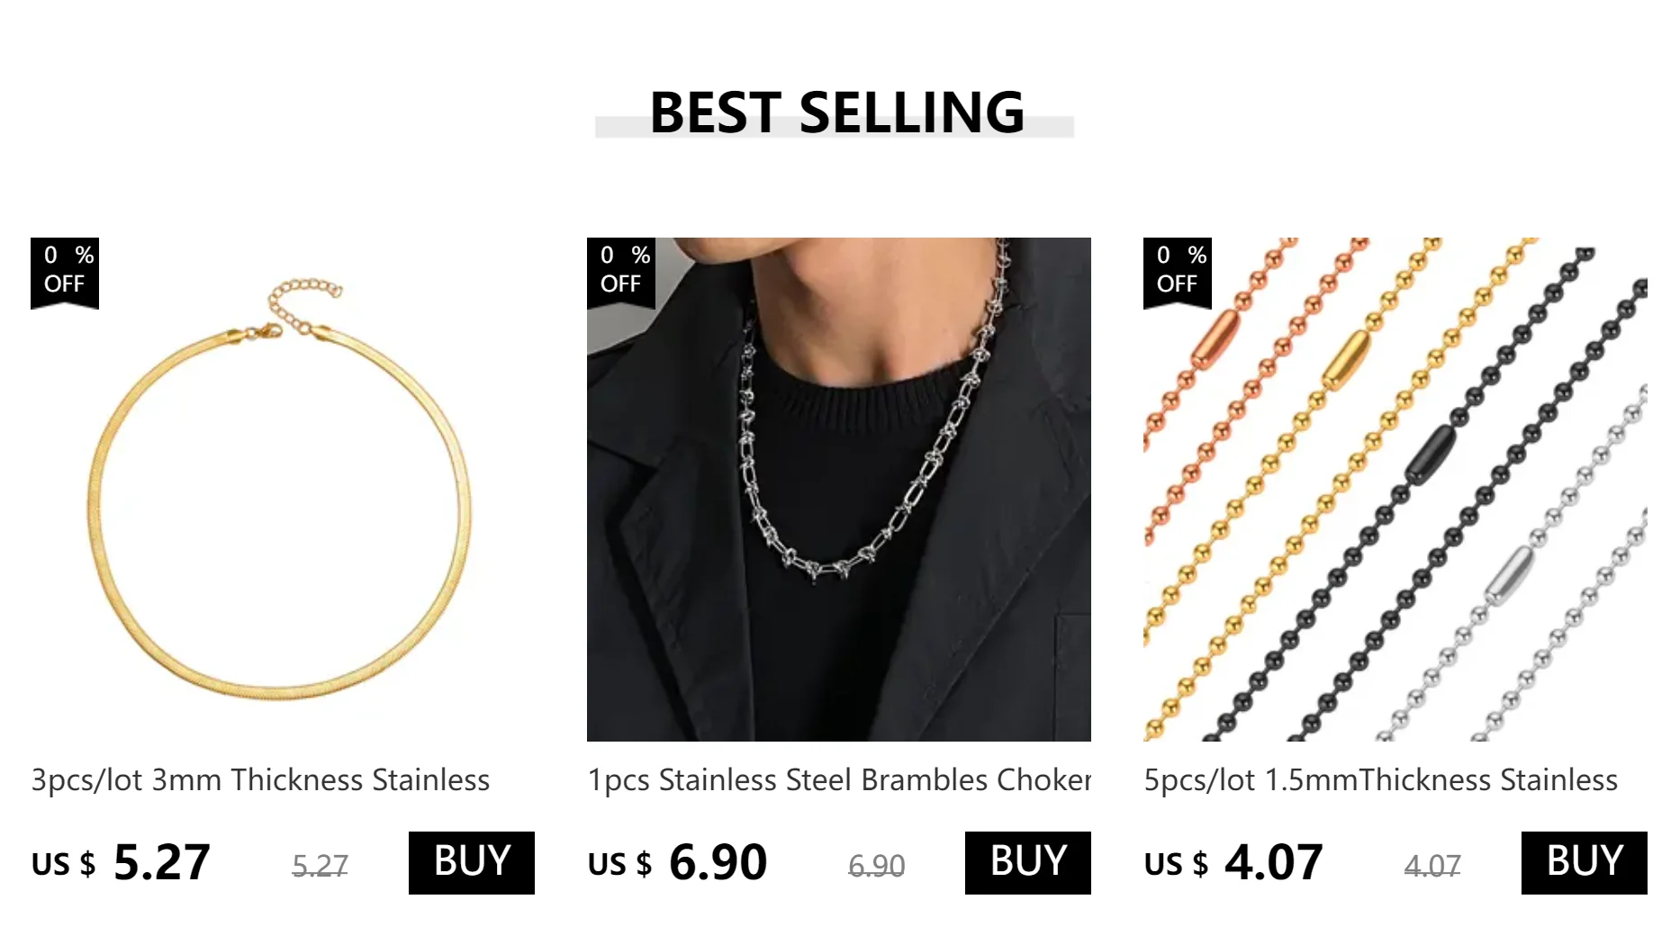The width and height of the screenshot is (1680, 945).
Task: Open the man wearing silver choker image
Action: click(839, 490)
